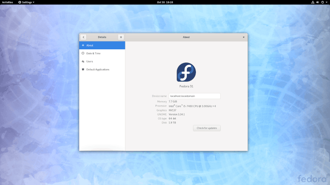The image size is (330, 185).
Task: Close the Settings window
Action: tap(243, 37)
